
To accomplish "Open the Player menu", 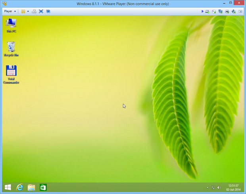I will pyautogui.click(x=10, y=11).
